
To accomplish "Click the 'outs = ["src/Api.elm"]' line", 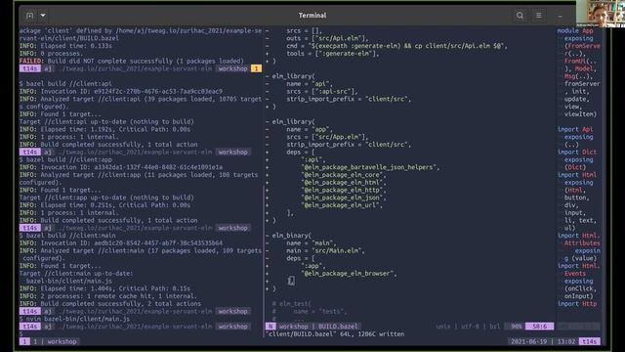I will [x=327, y=38].
